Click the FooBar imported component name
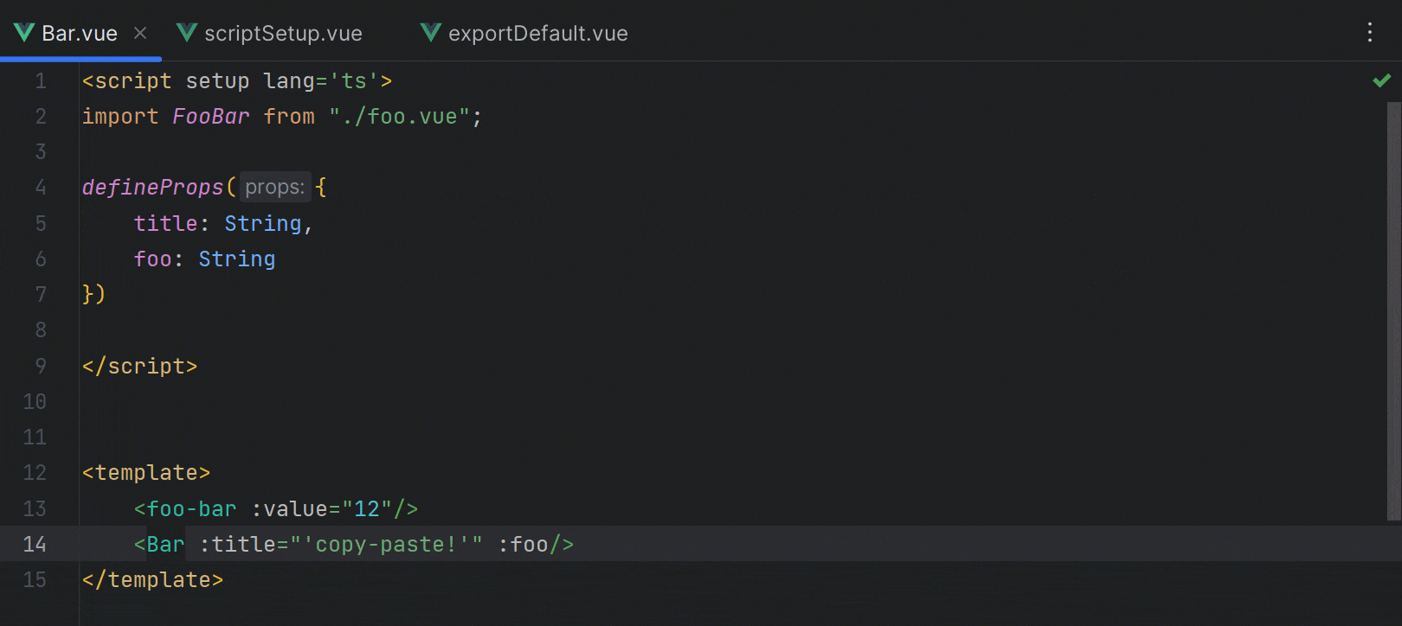Image resolution: width=1402 pixels, height=626 pixels. click(210, 116)
